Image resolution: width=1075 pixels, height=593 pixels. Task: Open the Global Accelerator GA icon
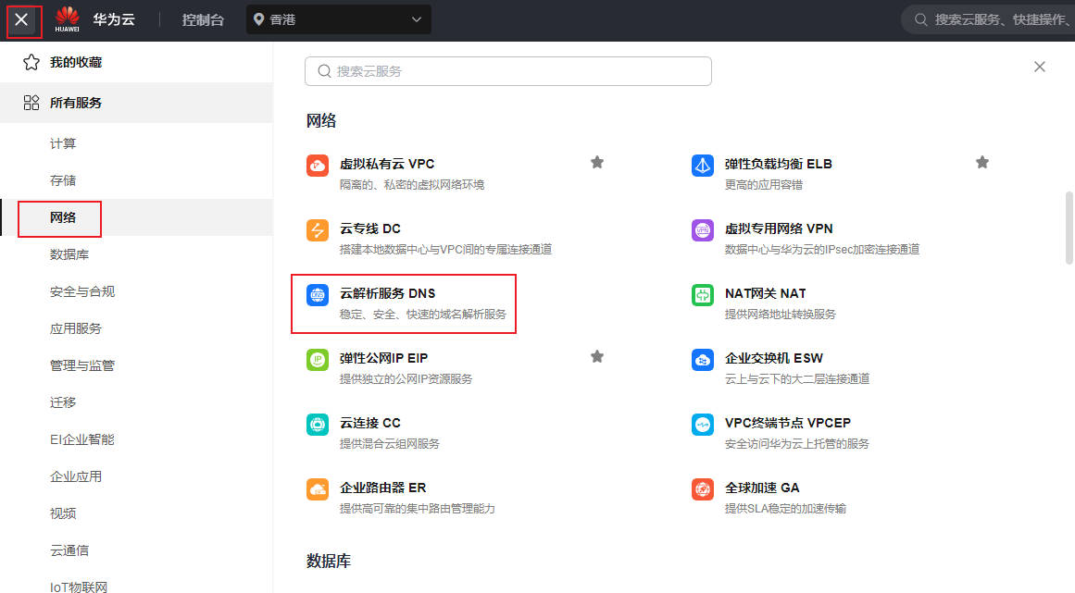click(703, 489)
